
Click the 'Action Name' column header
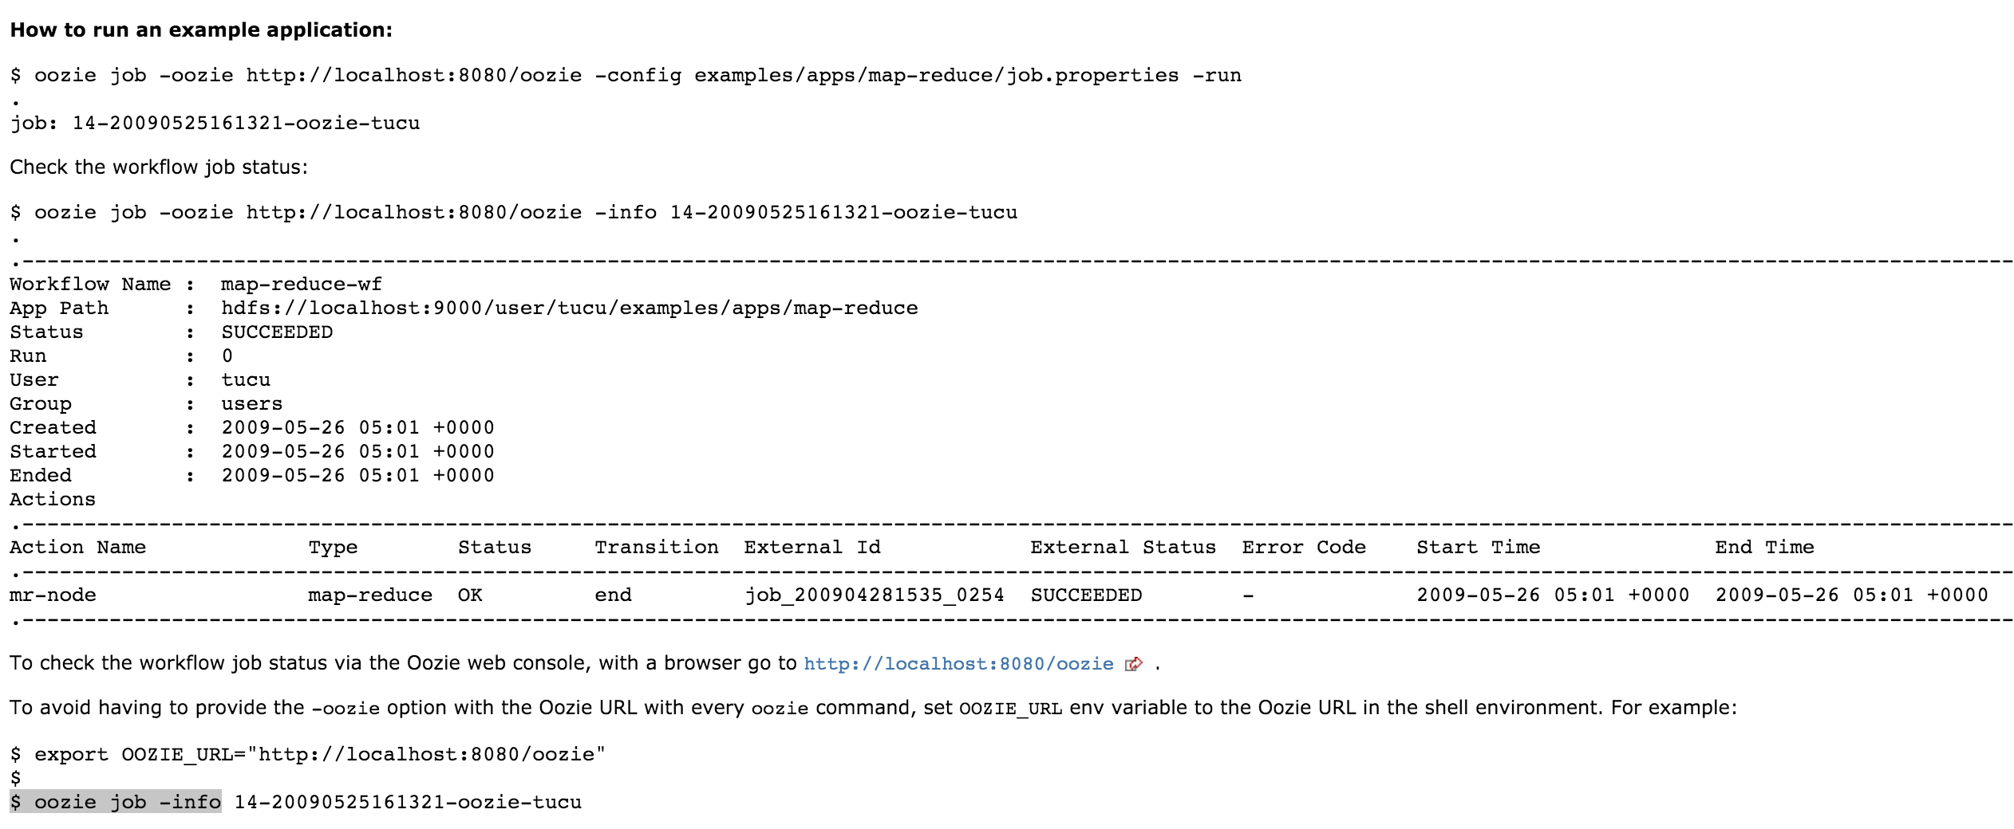click(77, 548)
